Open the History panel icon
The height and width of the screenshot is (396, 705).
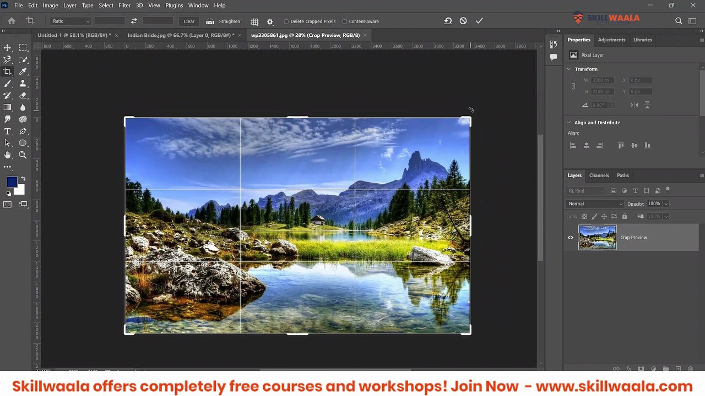coord(554,43)
